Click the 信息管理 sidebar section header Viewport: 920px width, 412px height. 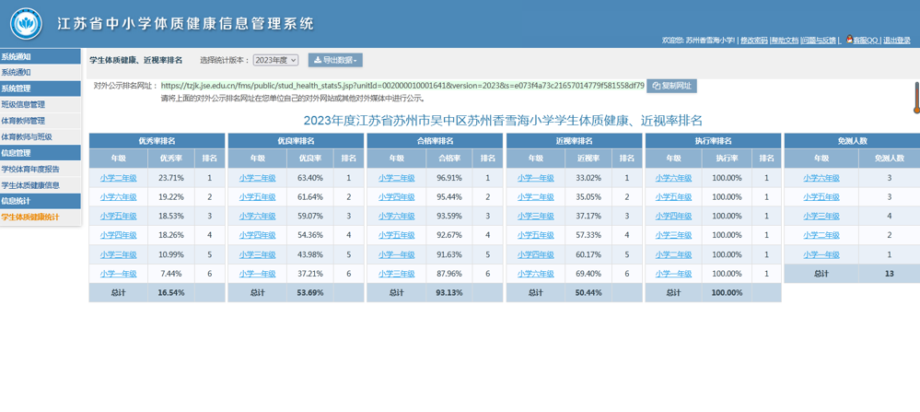click(x=41, y=153)
